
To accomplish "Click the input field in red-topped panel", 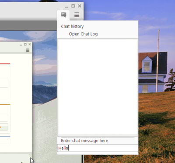I will (4, 83).
